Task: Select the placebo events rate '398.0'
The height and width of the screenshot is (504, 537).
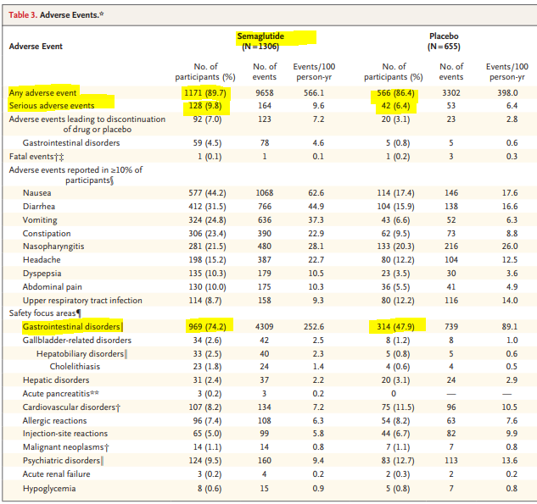Action: pyautogui.click(x=507, y=93)
